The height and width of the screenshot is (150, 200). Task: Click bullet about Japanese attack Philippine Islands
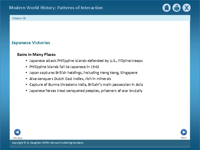point(86,61)
